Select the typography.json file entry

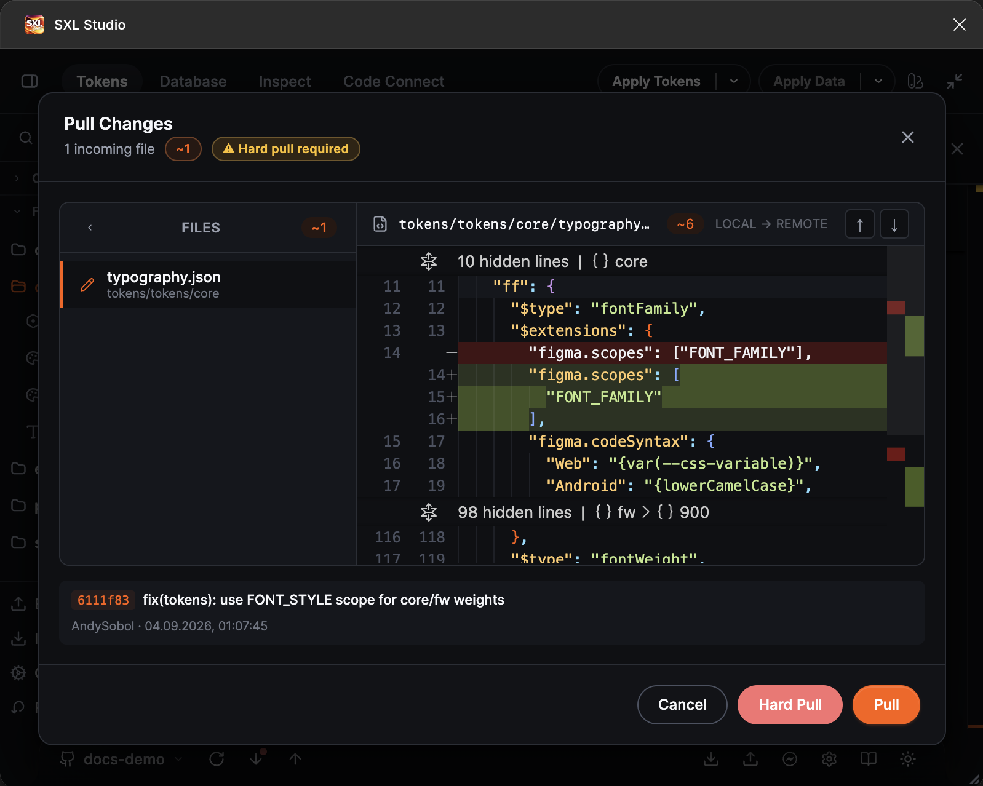[209, 284]
